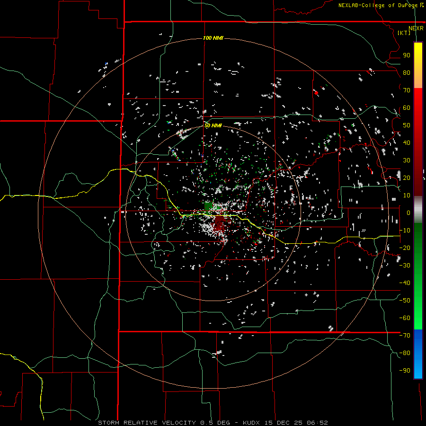
Task: Click the 0.5 DEG elevation text
Action: click(x=215, y=423)
